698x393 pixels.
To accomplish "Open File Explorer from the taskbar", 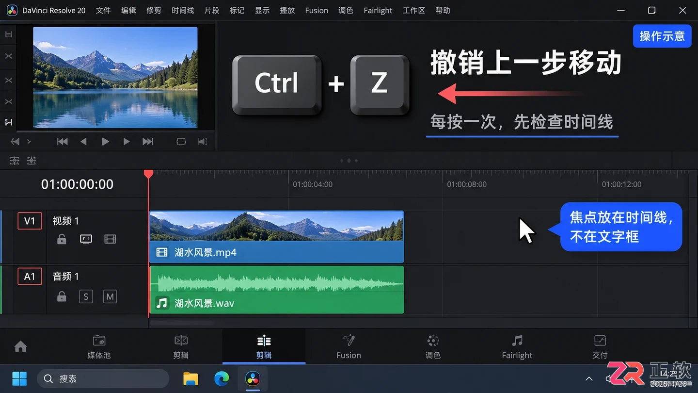I will 190,378.
